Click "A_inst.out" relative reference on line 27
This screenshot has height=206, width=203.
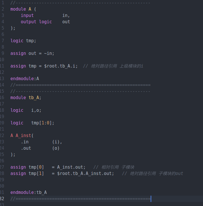point(71,167)
